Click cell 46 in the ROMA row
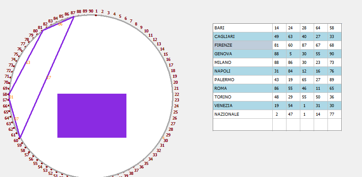Viewport: 362px width, 177px height. click(307, 88)
